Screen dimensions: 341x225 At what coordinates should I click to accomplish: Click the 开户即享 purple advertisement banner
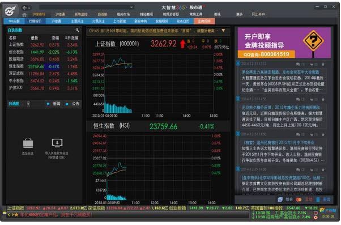tap(284, 43)
